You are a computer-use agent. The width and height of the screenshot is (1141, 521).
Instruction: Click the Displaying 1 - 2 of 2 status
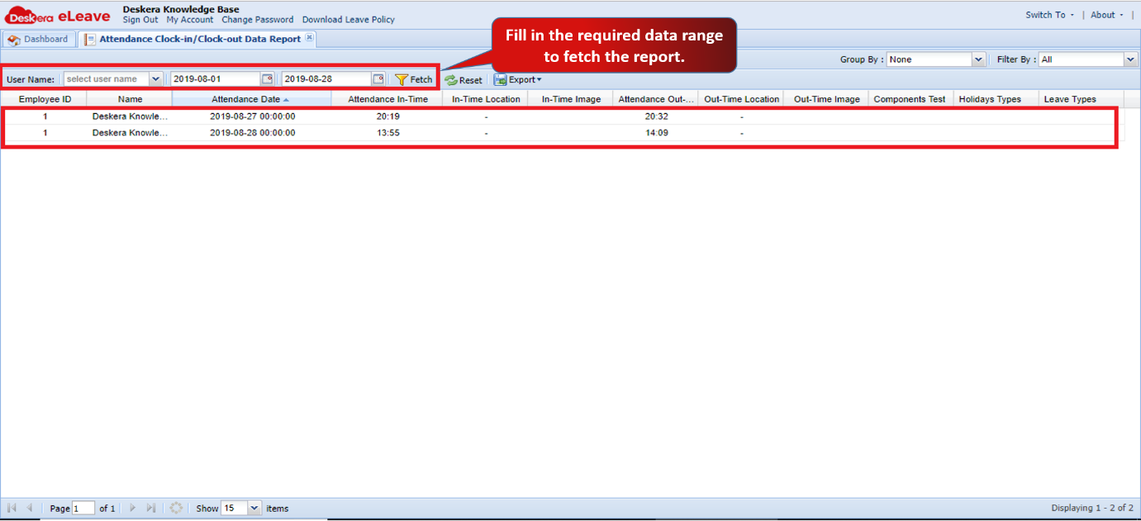tap(1091, 509)
